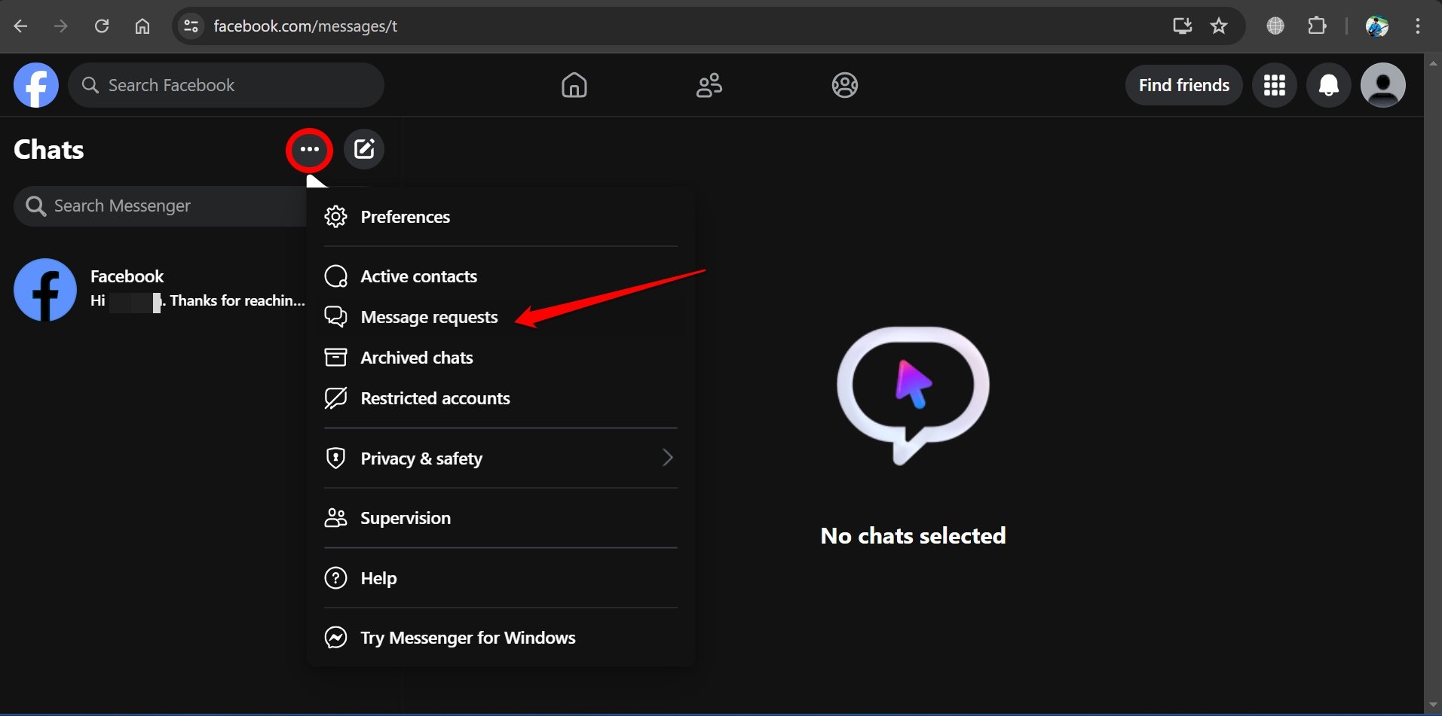Select Restricted accounts
The image size is (1442, 716).
pos(501,398)
